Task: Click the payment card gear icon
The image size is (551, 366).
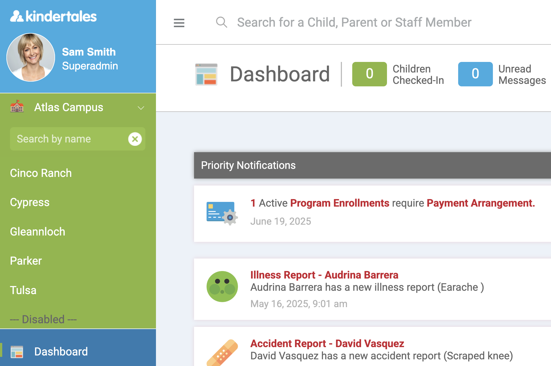Action: 222,213
